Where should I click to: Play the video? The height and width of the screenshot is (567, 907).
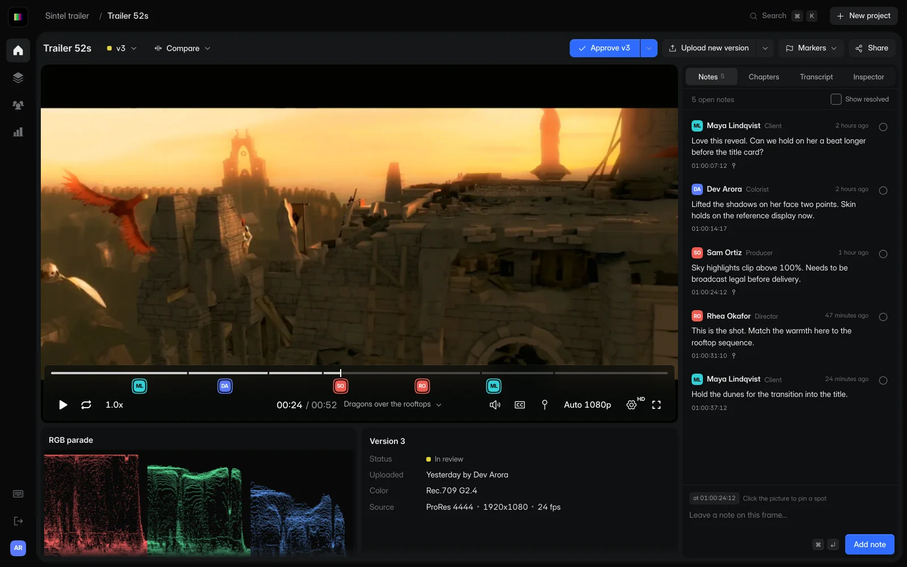63,405
